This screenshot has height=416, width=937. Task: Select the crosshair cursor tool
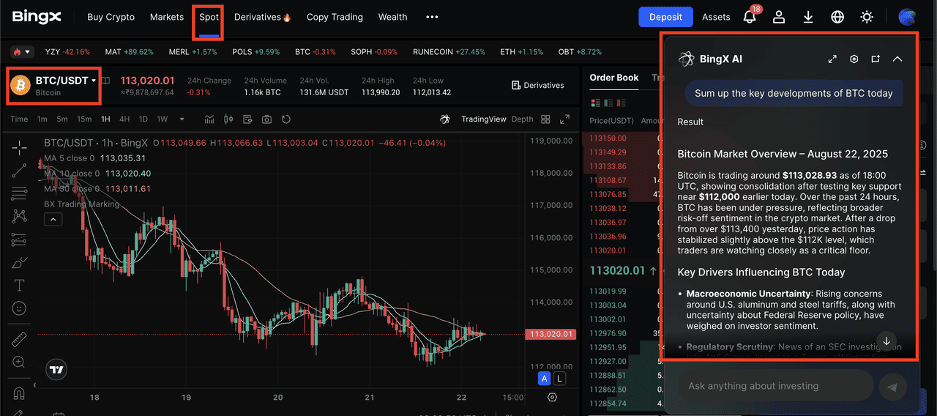pos(20,147)
